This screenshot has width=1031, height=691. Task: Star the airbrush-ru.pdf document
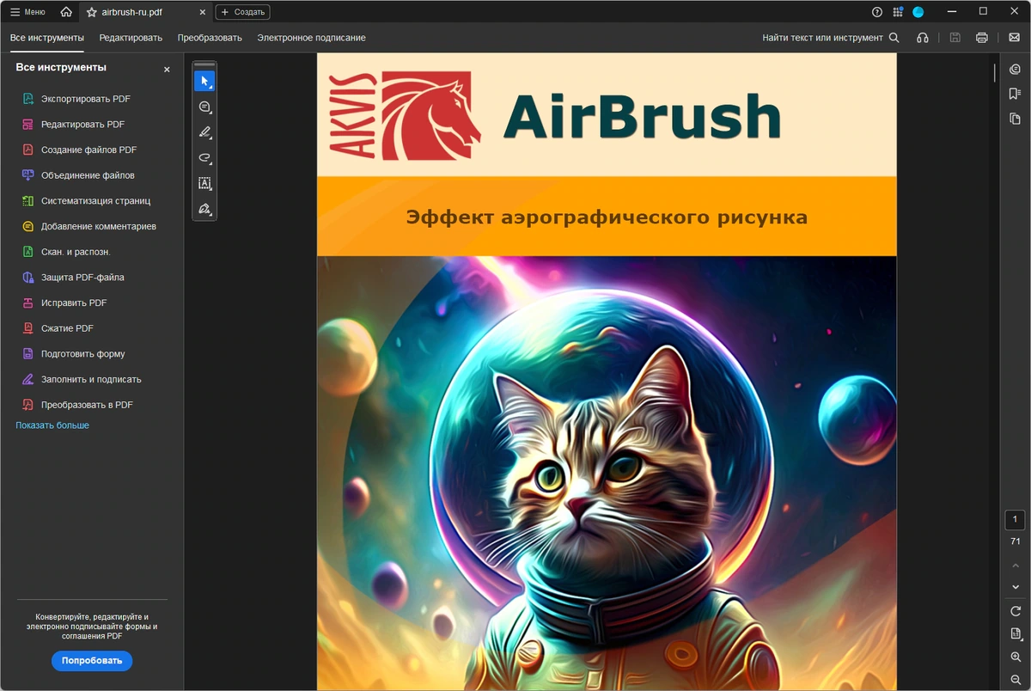click(92, 12)
